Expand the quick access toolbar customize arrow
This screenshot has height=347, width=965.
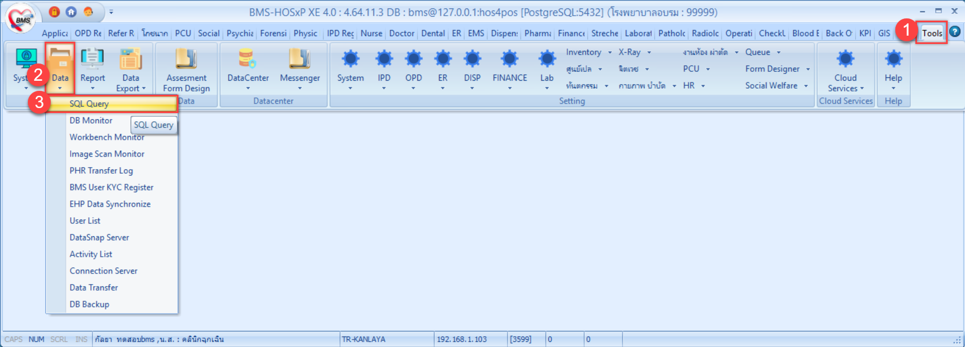pyautogui.click(x=111, y=12)
